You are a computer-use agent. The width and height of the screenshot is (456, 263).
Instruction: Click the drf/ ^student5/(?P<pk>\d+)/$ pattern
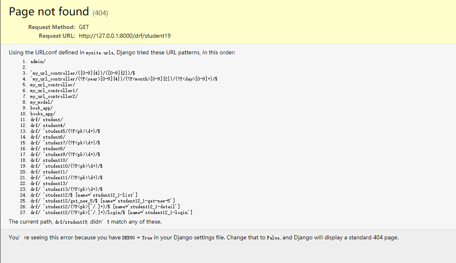[65, 131]
